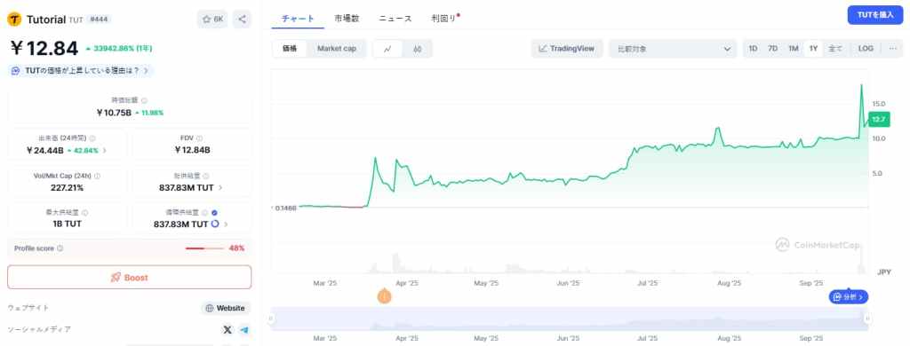The image size is (910, 346).
Task: Select the Market cap toggle
Action: (x=337, y=49)
